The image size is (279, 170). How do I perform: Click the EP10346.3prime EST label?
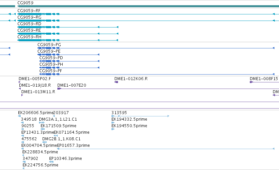[66, 159]
